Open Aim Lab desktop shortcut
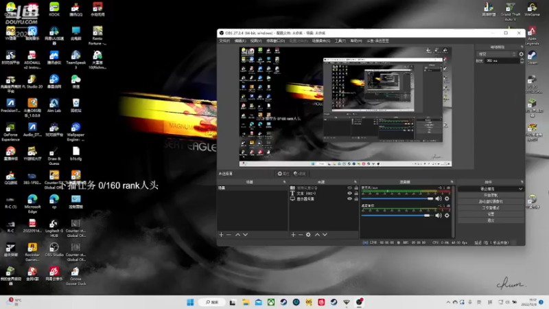This screenshot has width=549, height=309. click(x=54, y=106)
